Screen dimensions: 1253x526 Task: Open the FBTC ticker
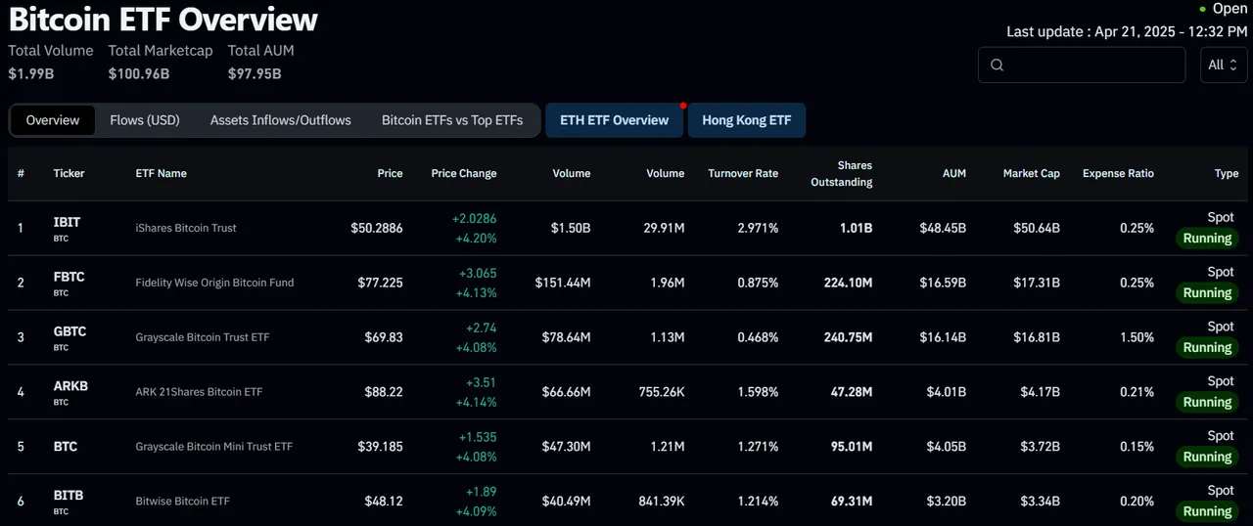(x=69, y=277)
